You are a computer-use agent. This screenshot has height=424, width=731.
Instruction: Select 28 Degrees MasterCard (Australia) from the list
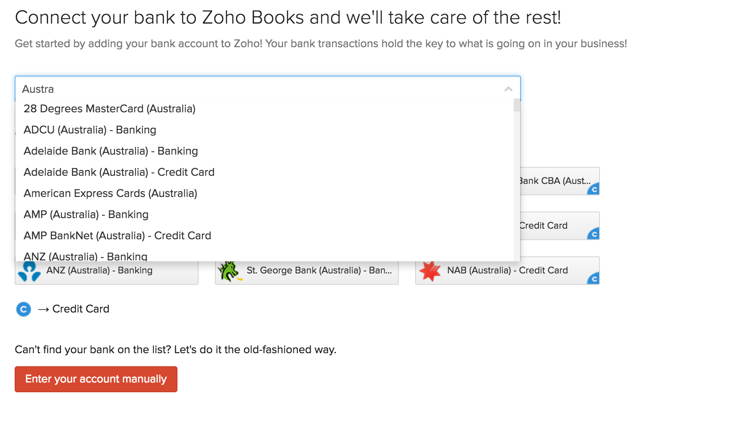pyautogui.click(x=109, y=109)
